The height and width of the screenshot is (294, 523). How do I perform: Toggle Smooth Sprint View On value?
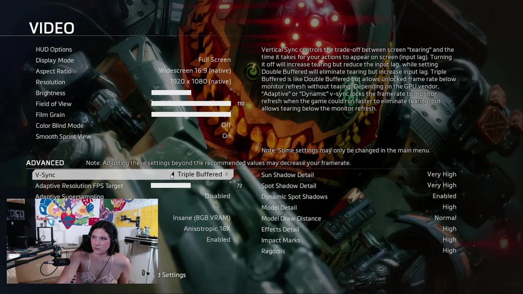[226, 136]
